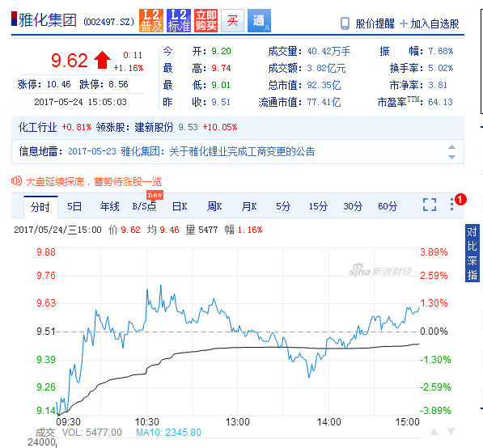The height and width of the screenshot is (448, 483).
Task: Switch to the 60分 tab
Action: 388,206
